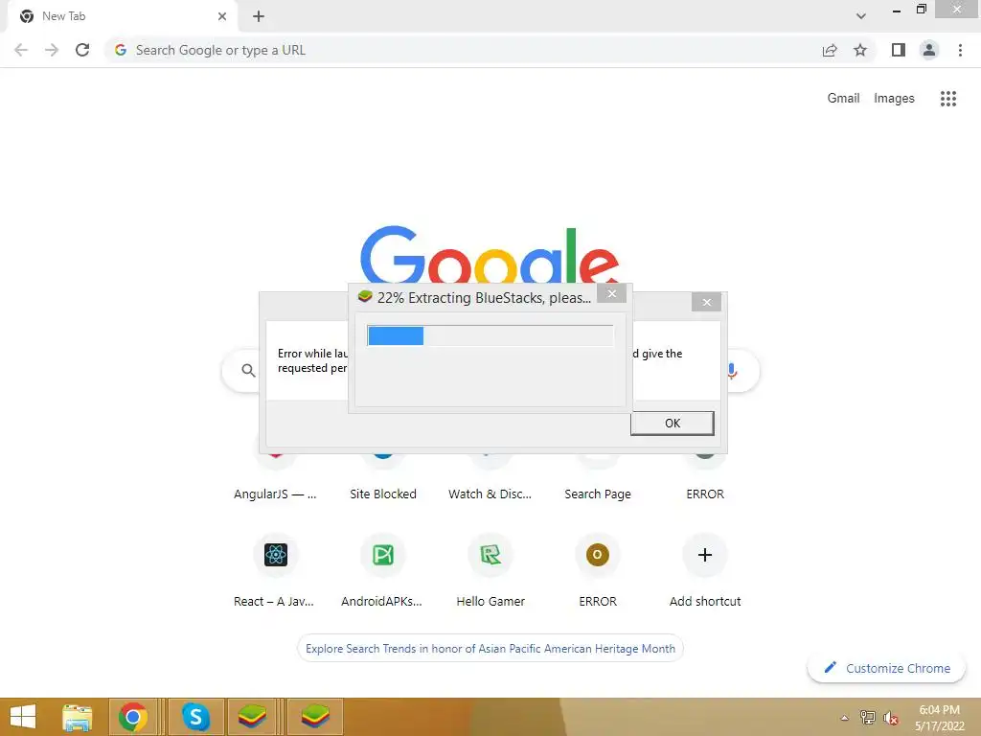Click Customize Chrome button
The image size is (981, 736).
click(x=886, y=668)
